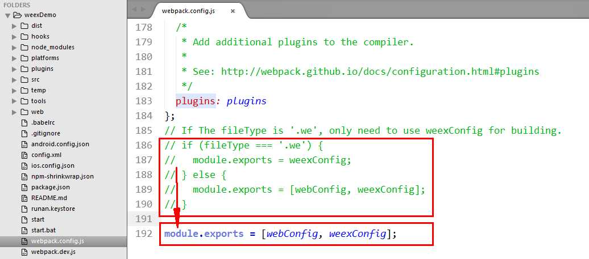Open start.bat from the sidebar
The image size is (589, 259).
pos(43,230)
